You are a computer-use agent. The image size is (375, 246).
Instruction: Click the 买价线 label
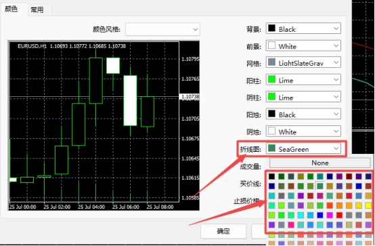point(250,184)
